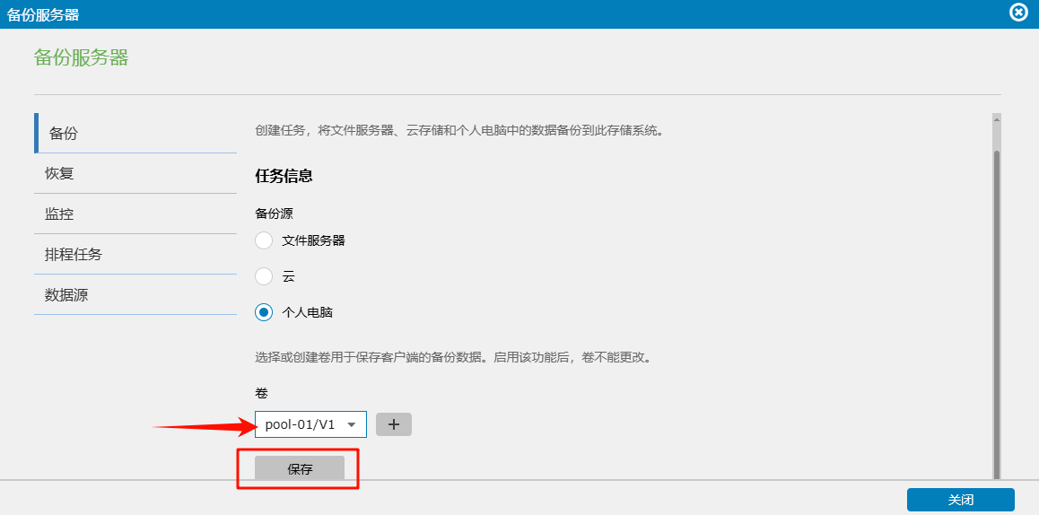Select the 文件服务器 backup source

pos(264,240)
